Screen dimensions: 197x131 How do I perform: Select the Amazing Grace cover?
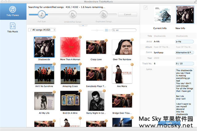coord(70,74)
